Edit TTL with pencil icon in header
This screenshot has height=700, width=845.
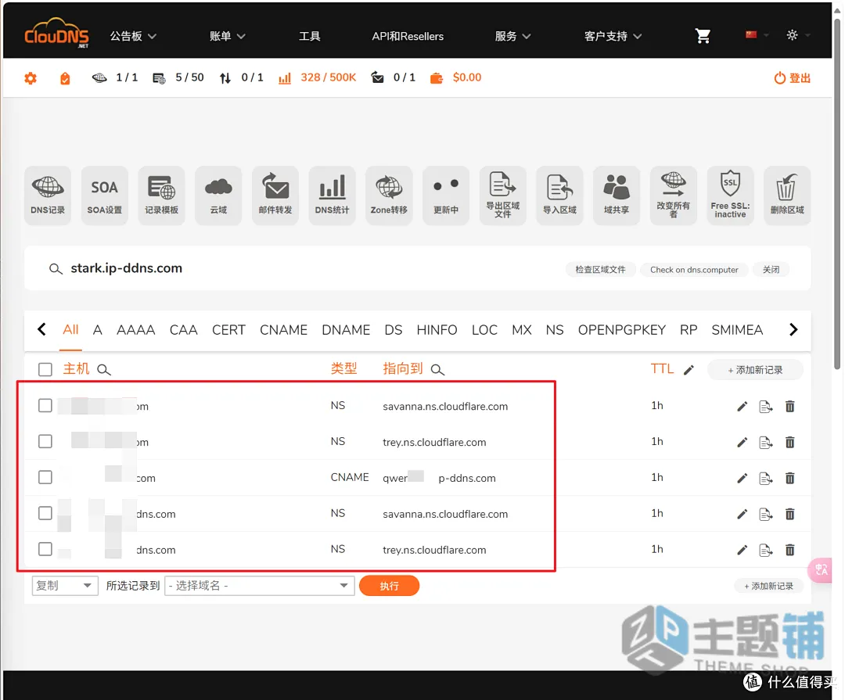coord(689,370)
